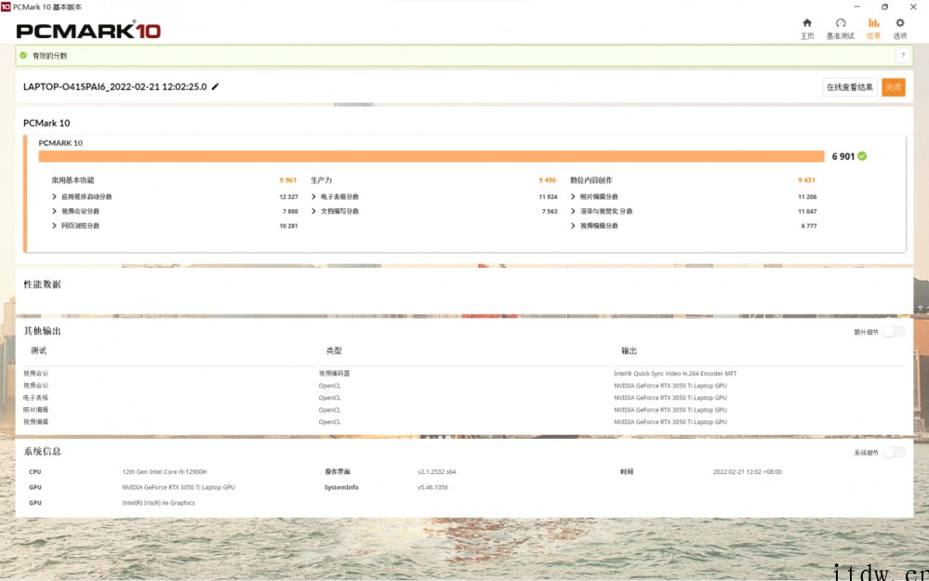Click the 11 206 photo editing score
This screenshot has height=581, width=929.
click(807, 197)
